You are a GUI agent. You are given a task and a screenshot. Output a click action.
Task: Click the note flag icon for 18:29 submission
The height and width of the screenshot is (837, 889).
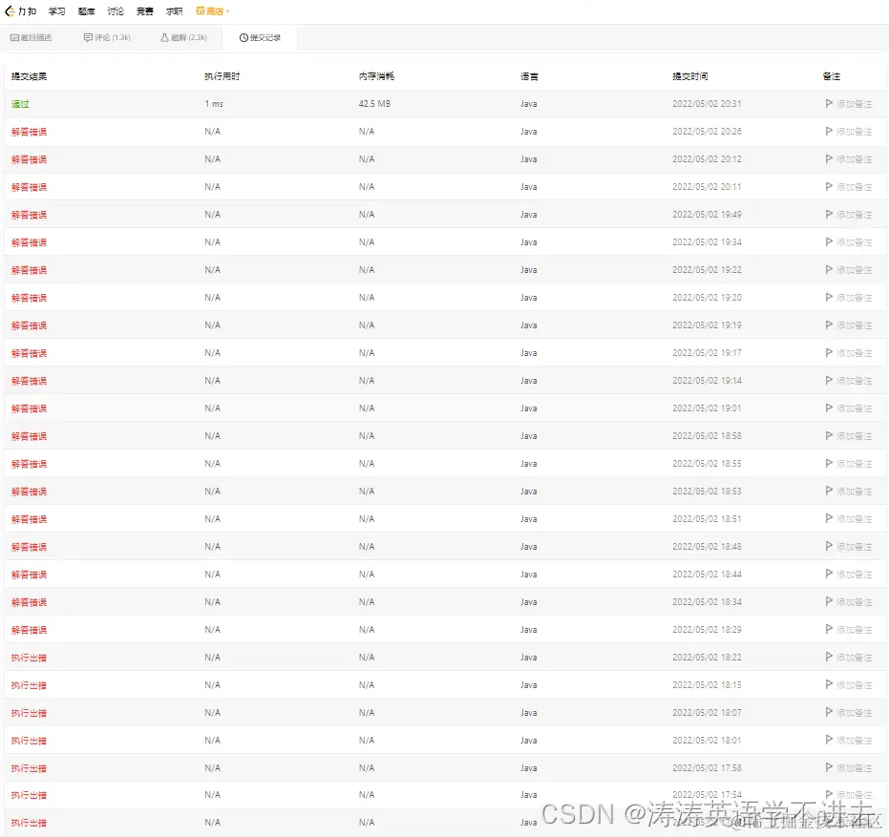[x=829, y=630]
